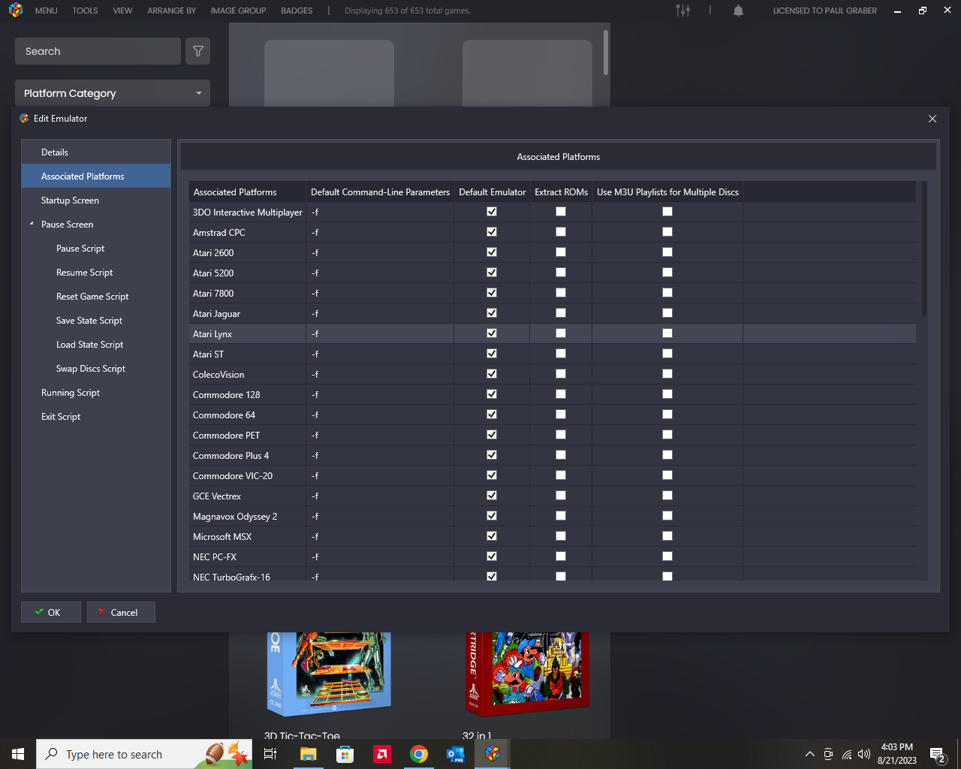
Task: Open Task View on the taskbar
Action: (270, 754)
